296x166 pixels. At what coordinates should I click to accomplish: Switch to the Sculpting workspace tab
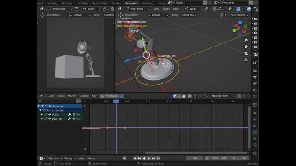(67, 3)
